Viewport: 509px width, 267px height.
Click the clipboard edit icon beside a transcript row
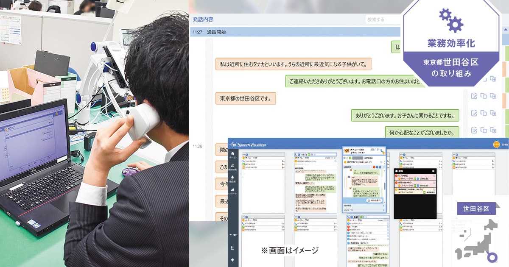pyautogui.click(x=474, y=96)
